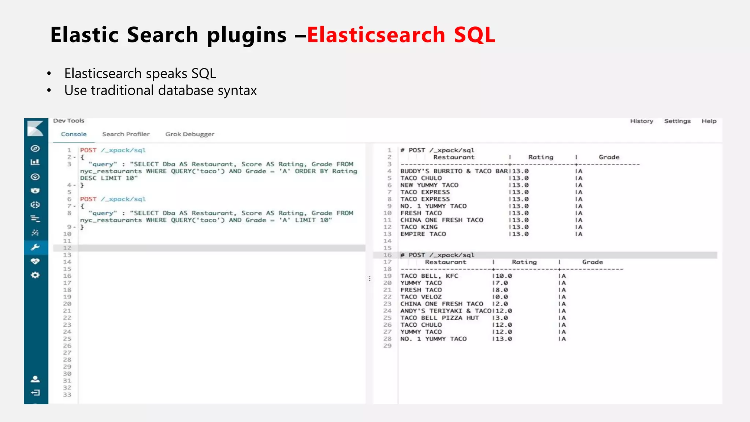Open Visualize via the bar chart icon

click(x=35, y=162)
